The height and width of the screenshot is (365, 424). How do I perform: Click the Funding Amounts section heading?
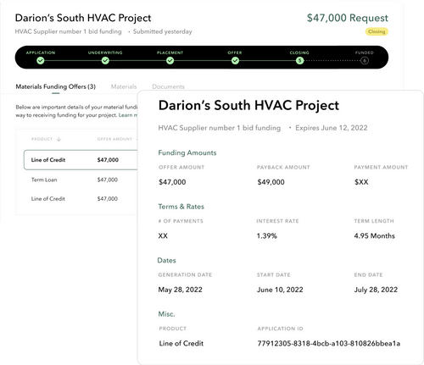pyautogui.click(x=187, y=152)
